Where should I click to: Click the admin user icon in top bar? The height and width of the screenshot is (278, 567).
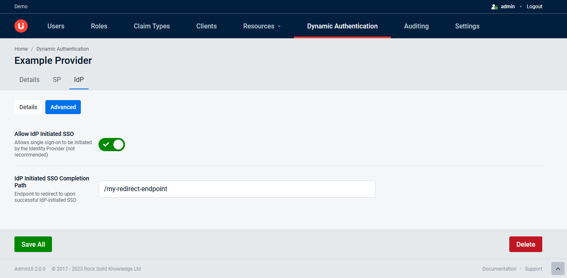[x=494, y=6]
